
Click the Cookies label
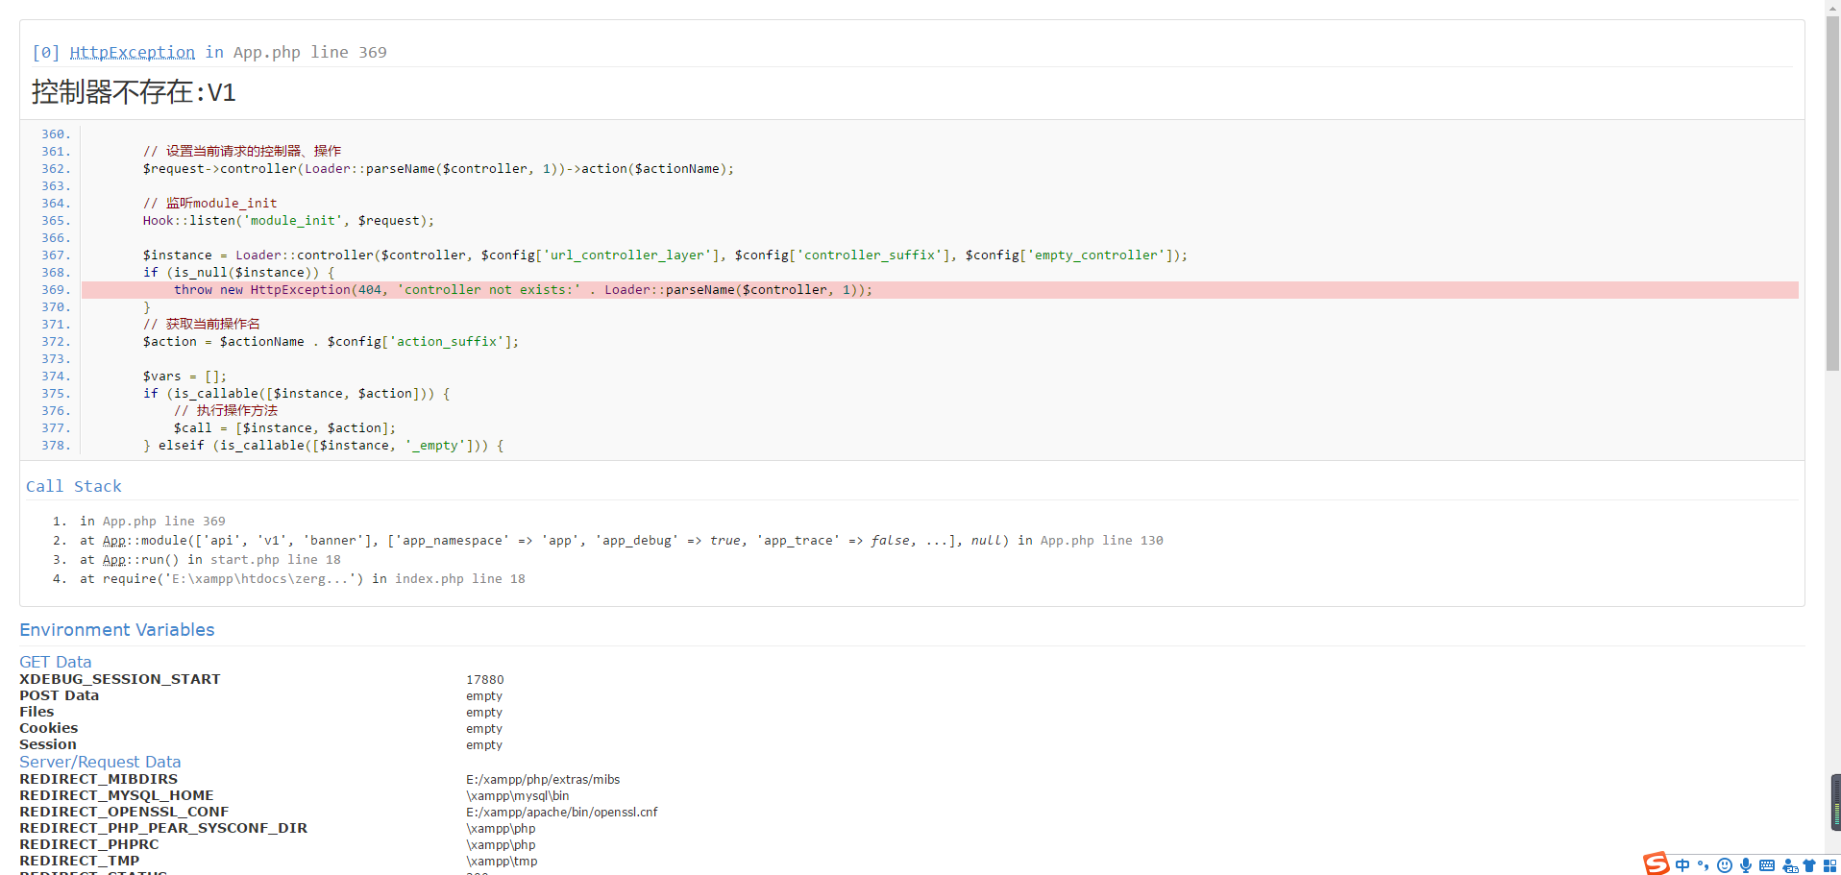click(49, 728)
